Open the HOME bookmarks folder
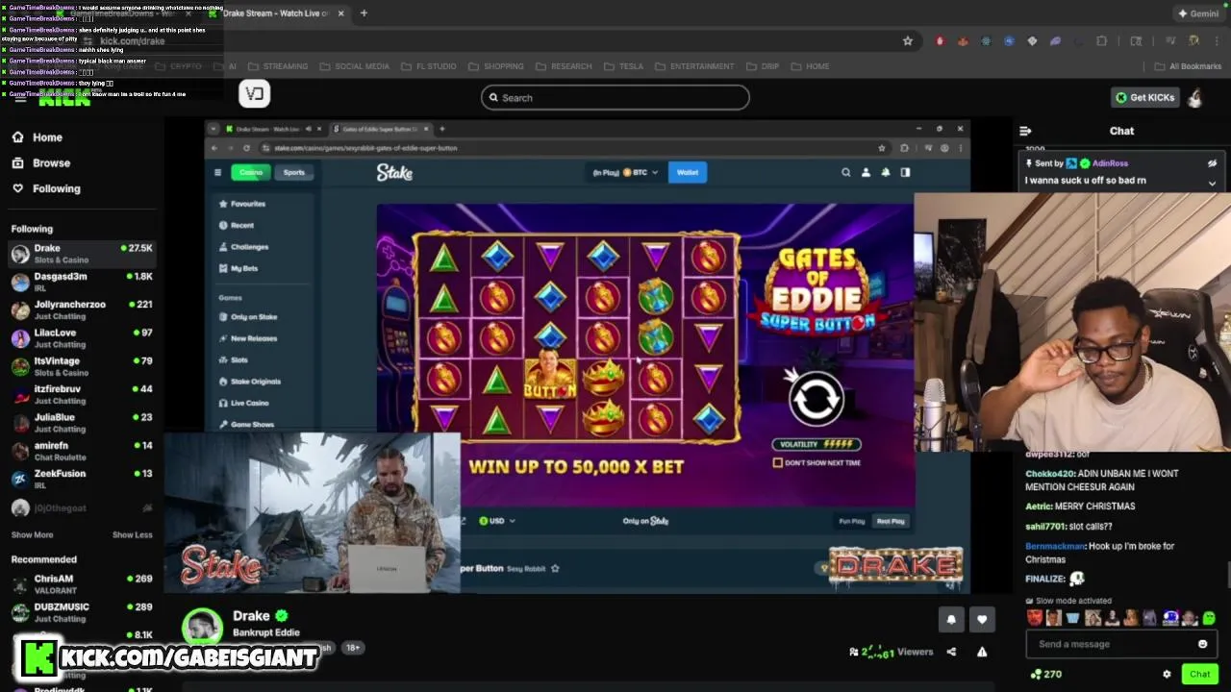 pyautogui.click(x=810, y=66)
